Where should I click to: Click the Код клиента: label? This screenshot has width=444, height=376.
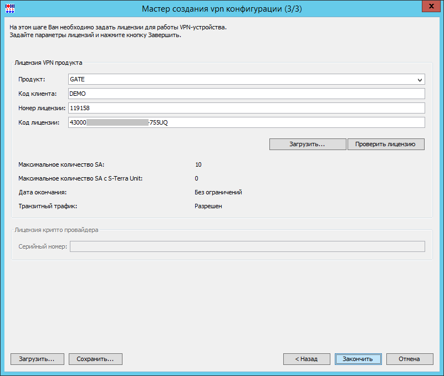pos(37,94)
